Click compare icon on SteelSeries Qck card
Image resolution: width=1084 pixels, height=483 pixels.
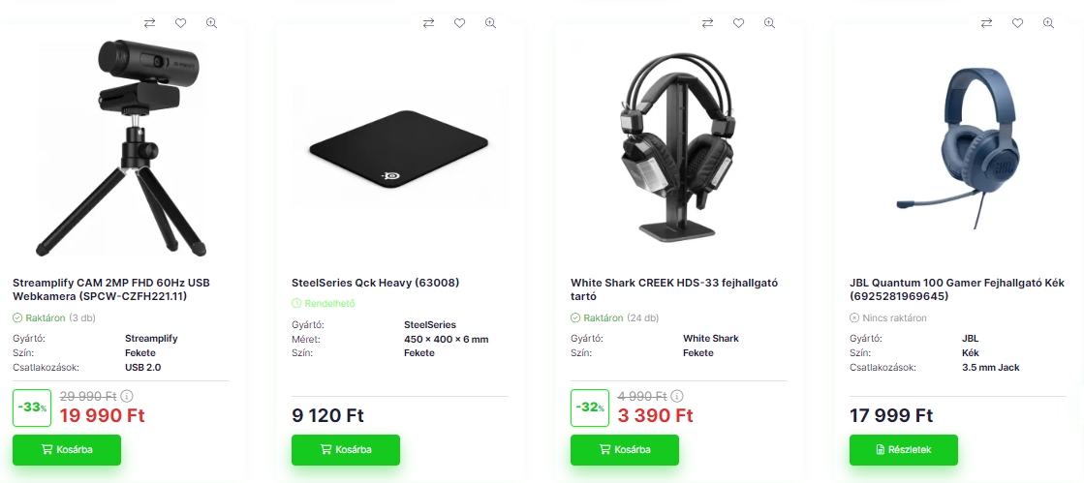[x=428, y=23]
